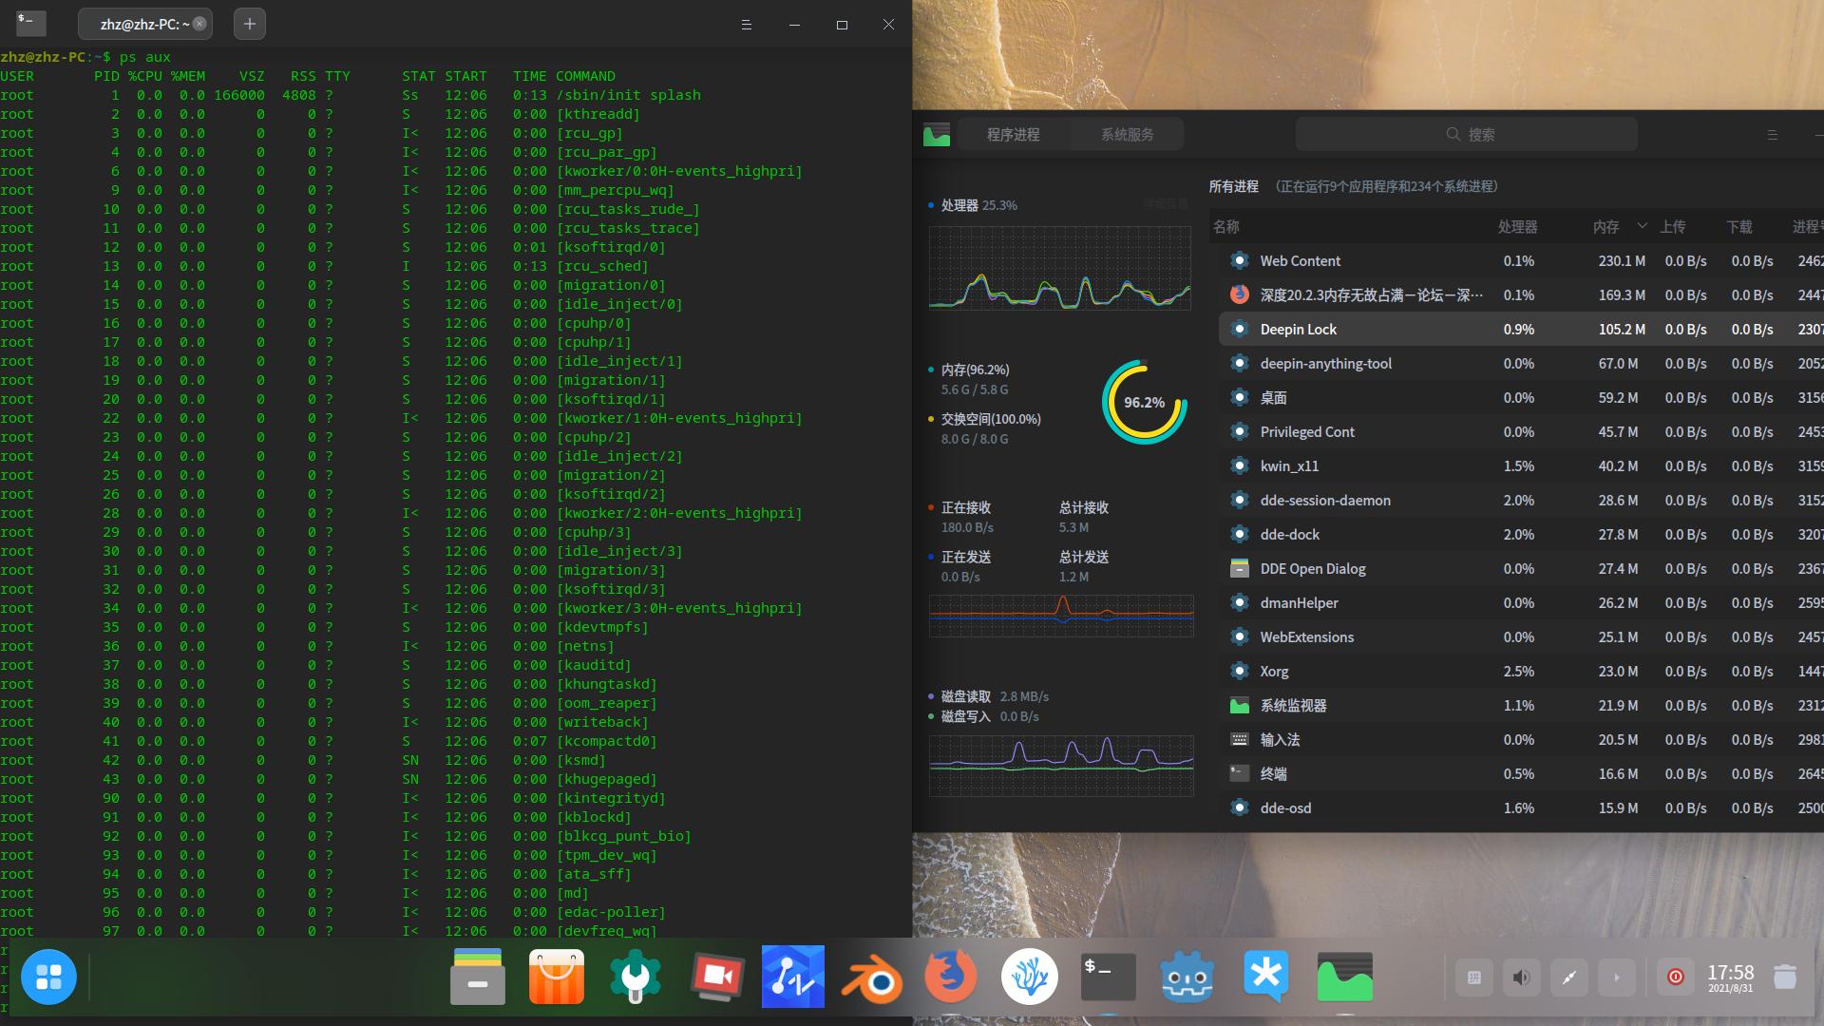Click the red power button in tray
This screenshot has height=1026, width=1824.
(1675, 977)
